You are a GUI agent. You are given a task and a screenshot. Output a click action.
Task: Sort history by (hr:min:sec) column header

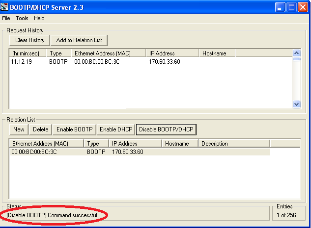28,53
